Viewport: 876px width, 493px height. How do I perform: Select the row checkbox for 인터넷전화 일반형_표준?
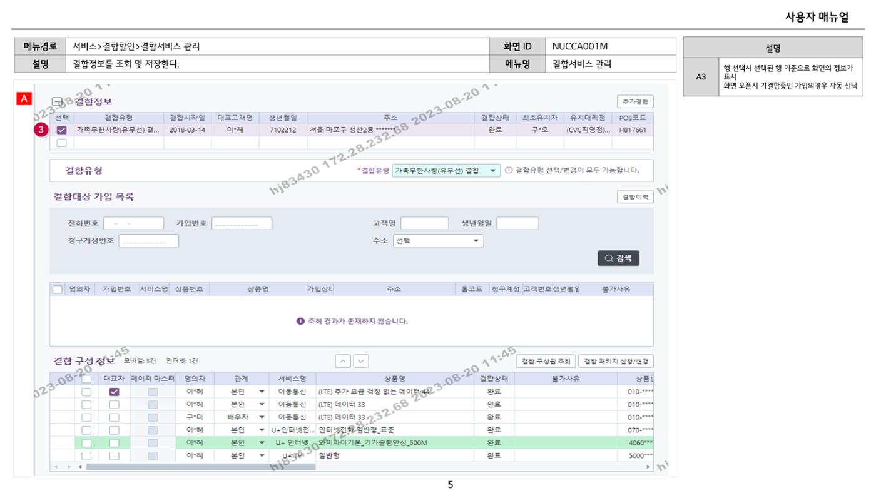coord(86,430)
